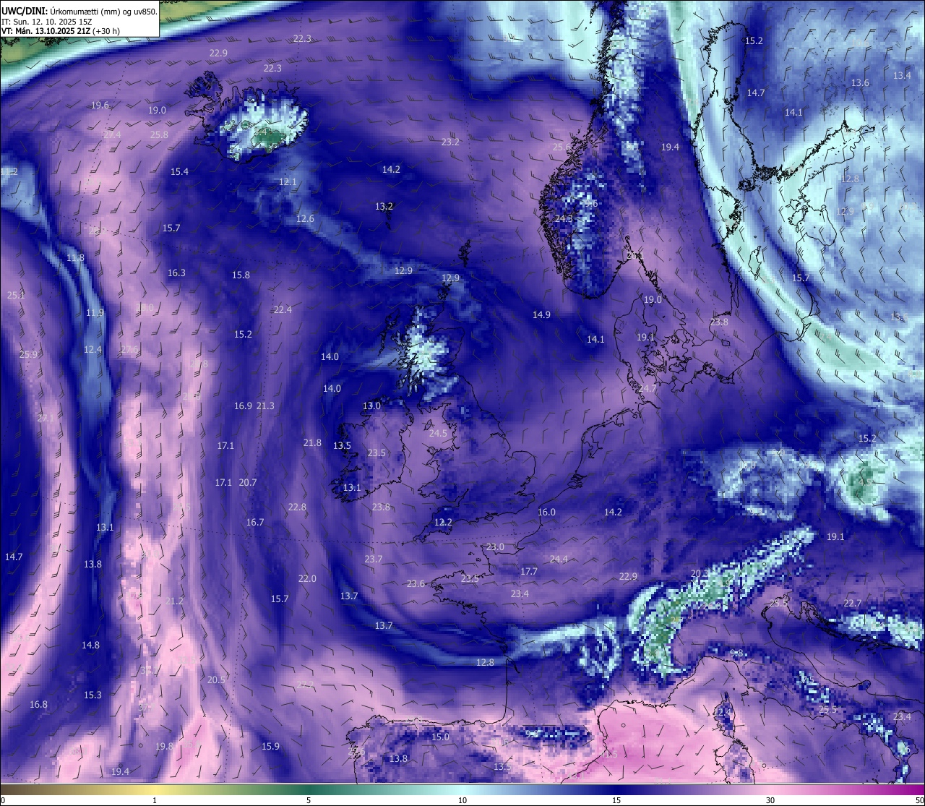
Task: Click the 12.4 value on the left
Action: 92,350
